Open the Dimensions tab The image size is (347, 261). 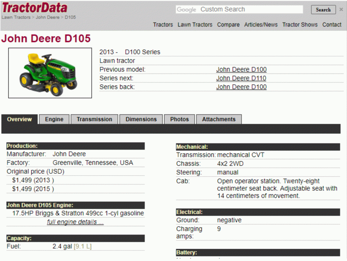point(141,119)
